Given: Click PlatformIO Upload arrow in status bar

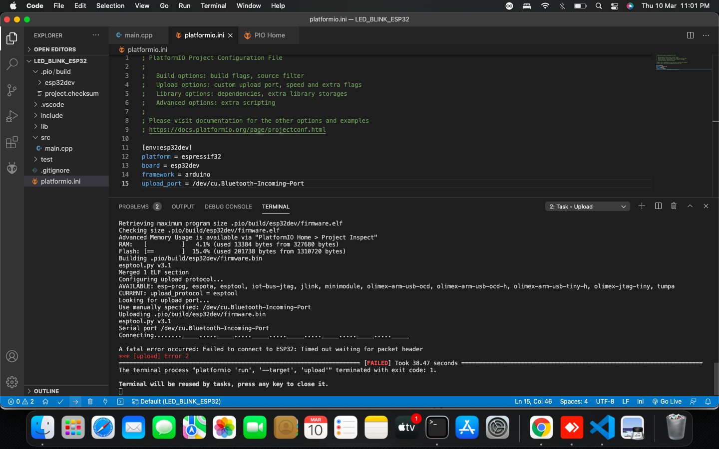Looking at the screenshot, I should coord(75,402).
